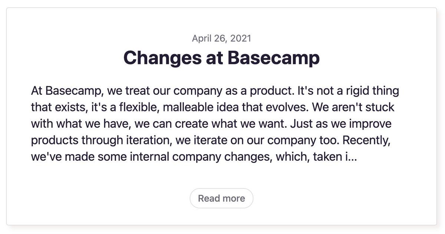Open the "Changes at Basecamp" headline
Viewport: 445px width, 234px height.
(x=221, y=58)
